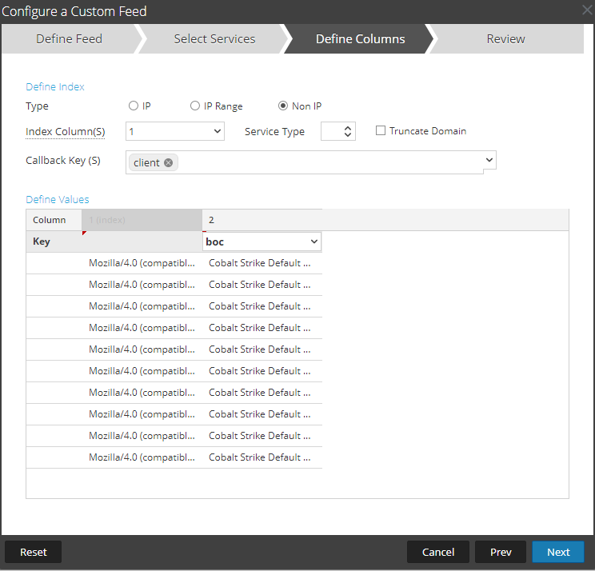Viewport: 595px width, 571px height.
Task: Select the IP type radio button
Action: tap(133, 106)
